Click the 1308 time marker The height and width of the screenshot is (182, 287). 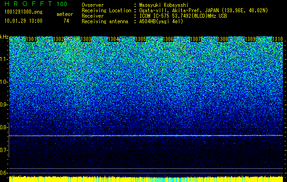coord(223,39)
